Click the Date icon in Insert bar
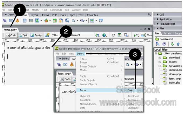 [x=55, y=21]
